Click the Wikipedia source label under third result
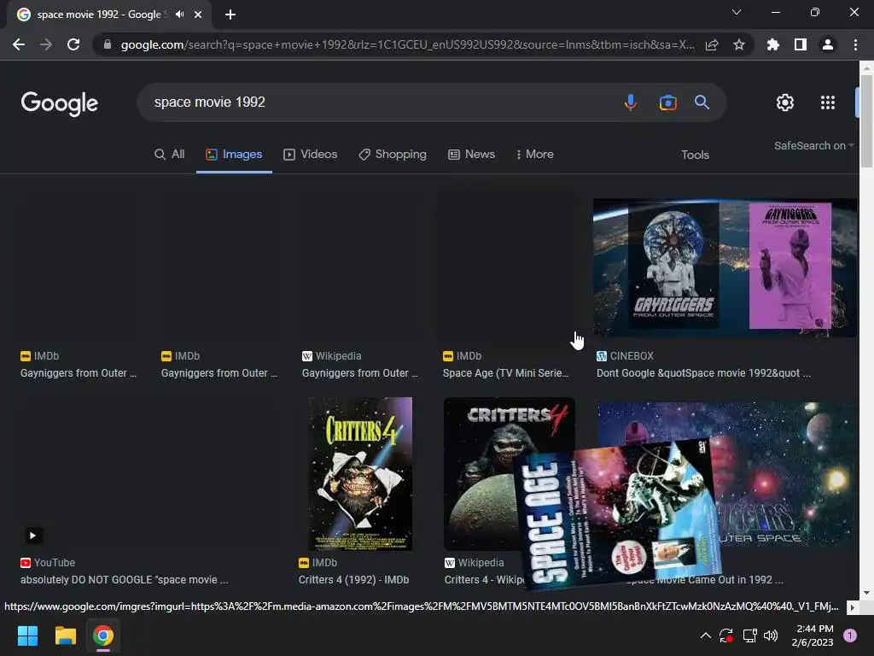874x656 pixels. pyautogui.click(x=332, y=356)
